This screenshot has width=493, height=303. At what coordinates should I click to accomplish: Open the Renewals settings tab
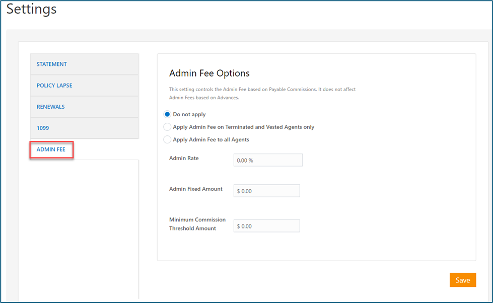[84, 107]
